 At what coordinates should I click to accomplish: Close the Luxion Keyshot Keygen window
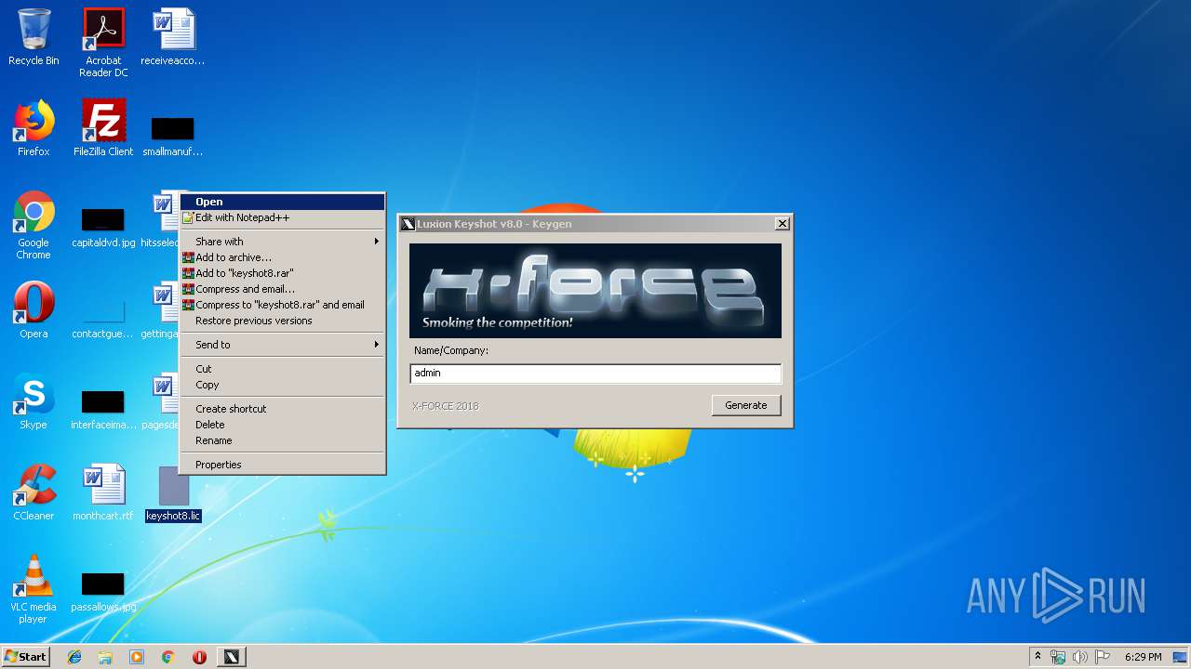click(783, 224)
